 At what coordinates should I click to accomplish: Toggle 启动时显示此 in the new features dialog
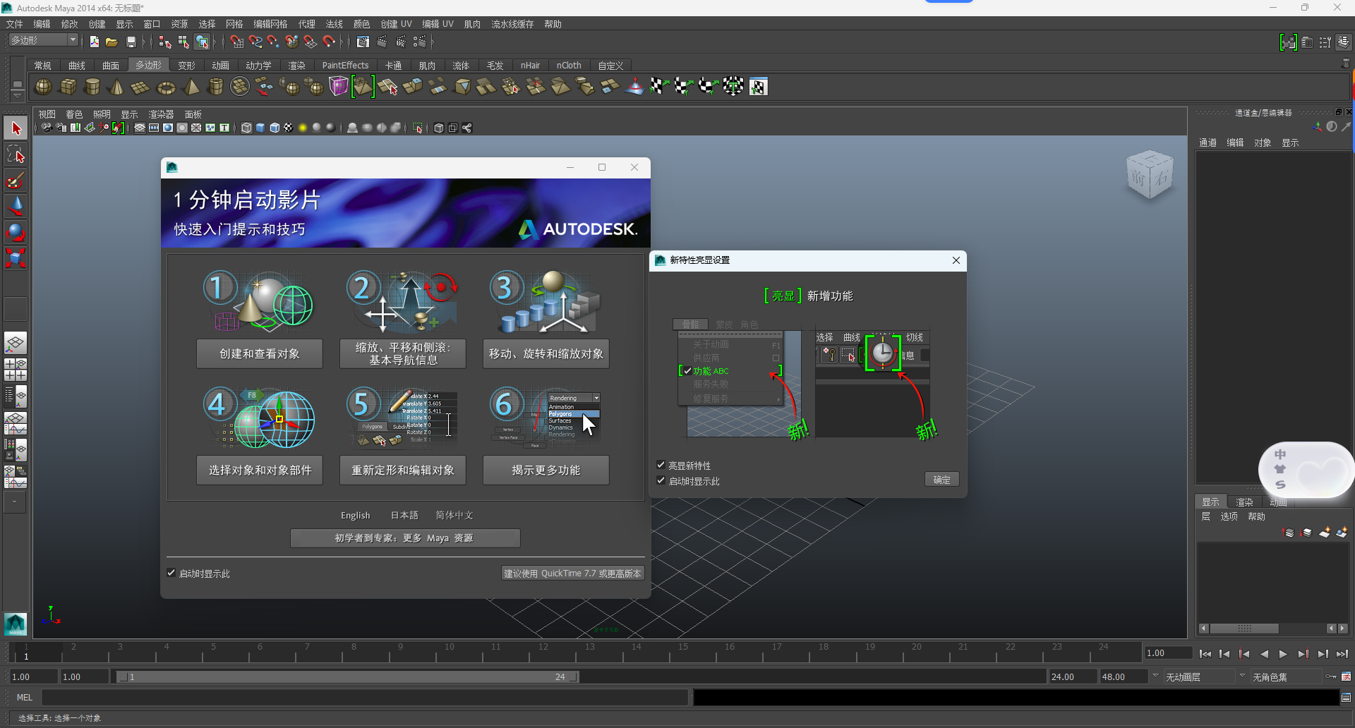(x=661, y=480)
